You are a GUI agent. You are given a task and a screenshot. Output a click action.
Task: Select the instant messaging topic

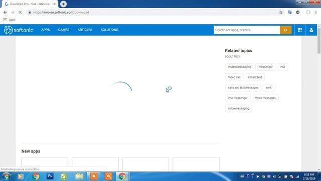240,67
